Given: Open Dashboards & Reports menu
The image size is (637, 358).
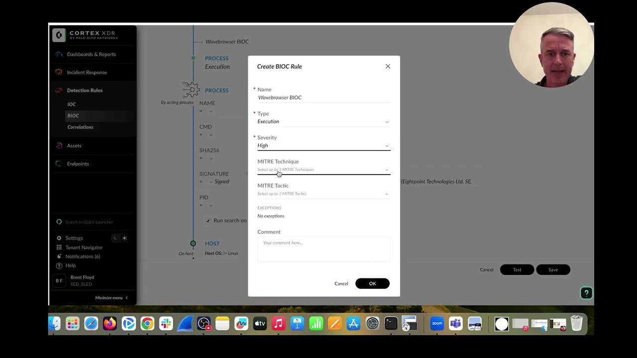Looking at the screenshot, I should point(93,54).
